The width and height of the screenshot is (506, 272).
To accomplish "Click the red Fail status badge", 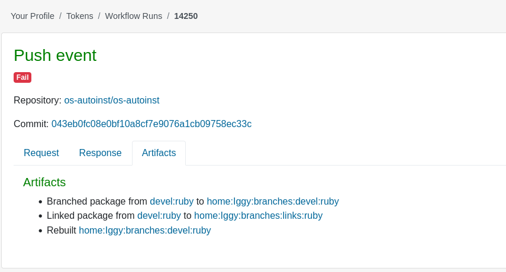I will coord(22,77).
